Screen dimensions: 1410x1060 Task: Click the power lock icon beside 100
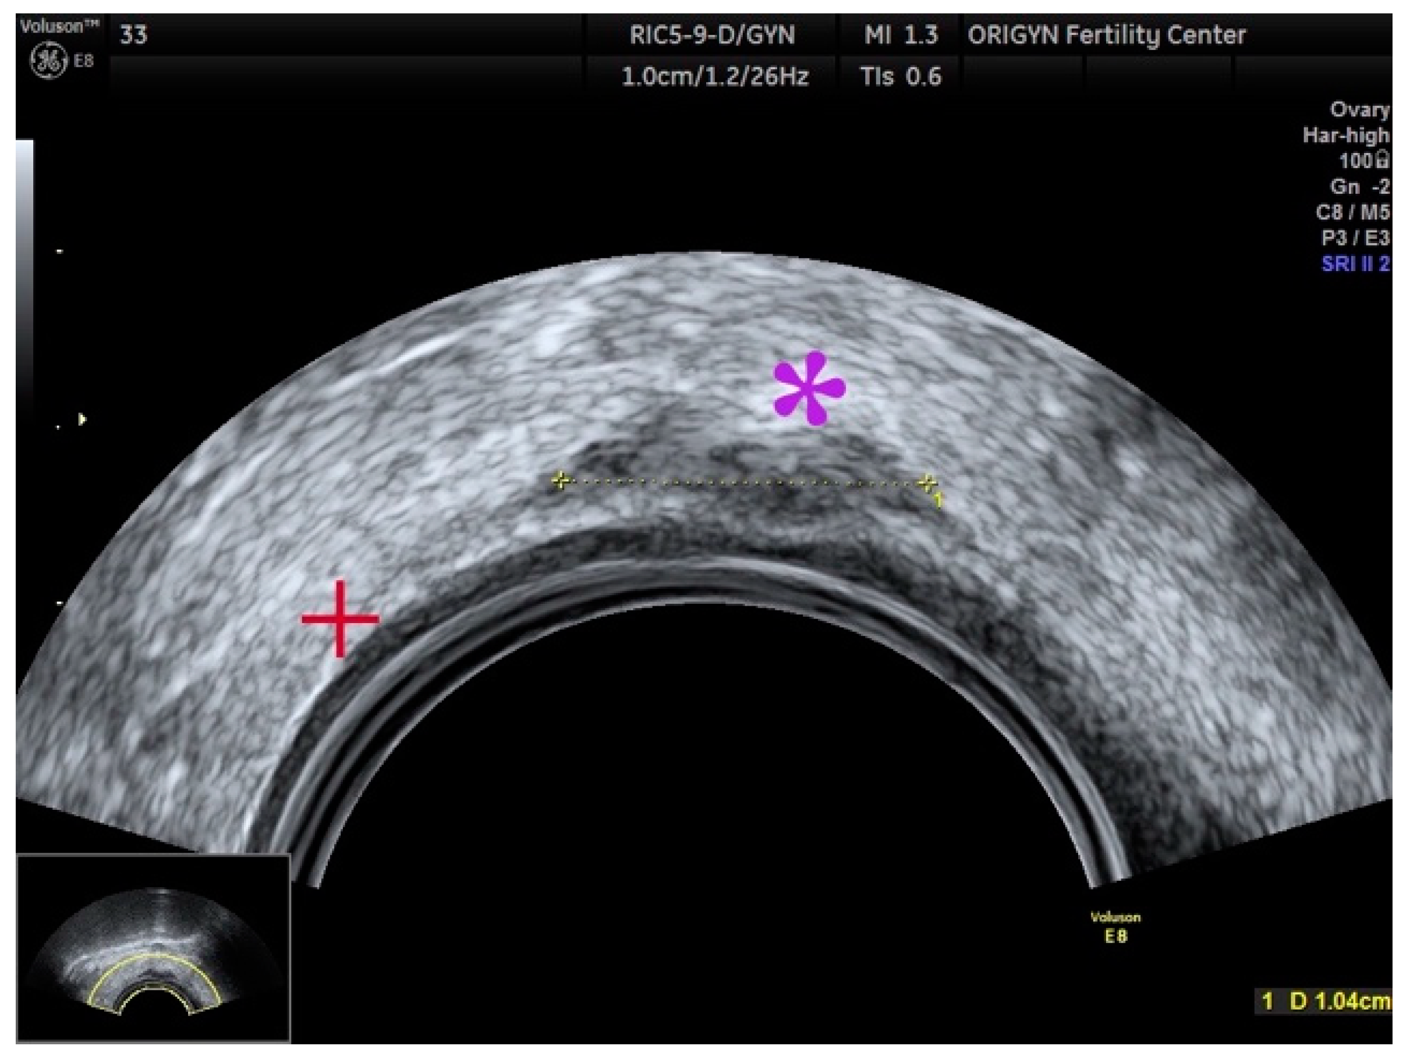click(1382, 159)
